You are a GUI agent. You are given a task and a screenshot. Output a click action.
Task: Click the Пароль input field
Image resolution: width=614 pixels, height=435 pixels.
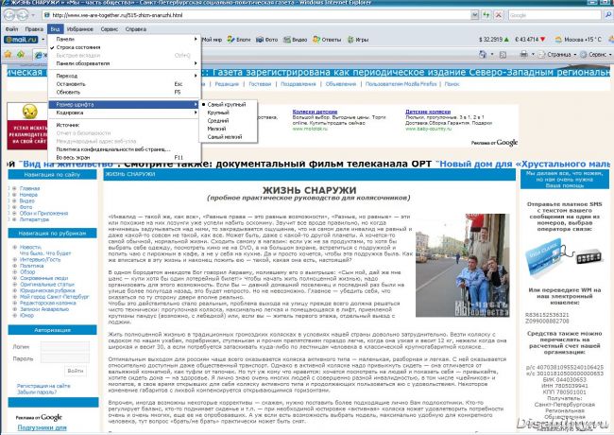pos(65,358)
